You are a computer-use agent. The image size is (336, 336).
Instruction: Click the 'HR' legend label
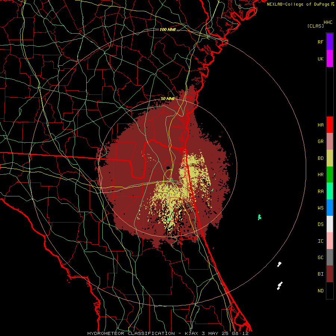click(x=320, y=175)
